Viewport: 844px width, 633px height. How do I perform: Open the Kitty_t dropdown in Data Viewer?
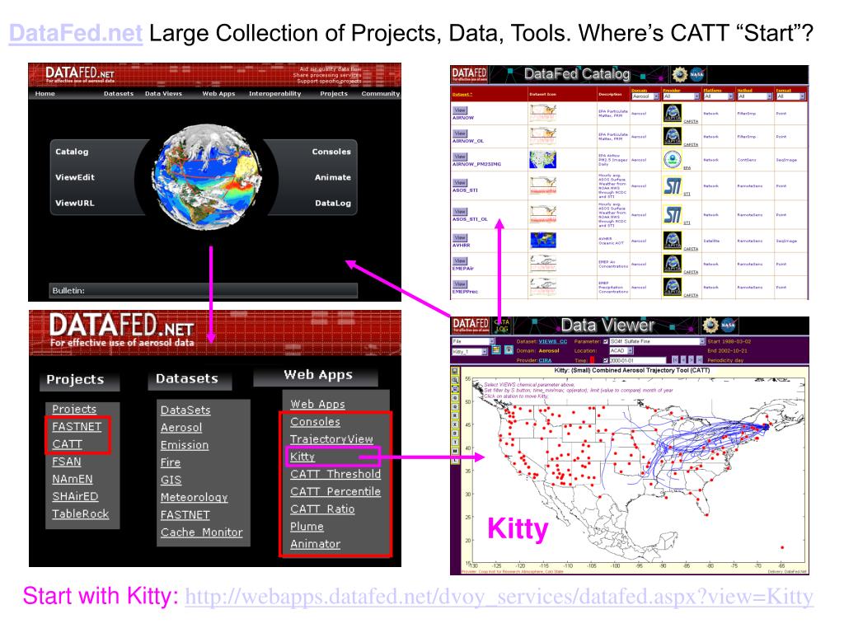click(469, 351)
